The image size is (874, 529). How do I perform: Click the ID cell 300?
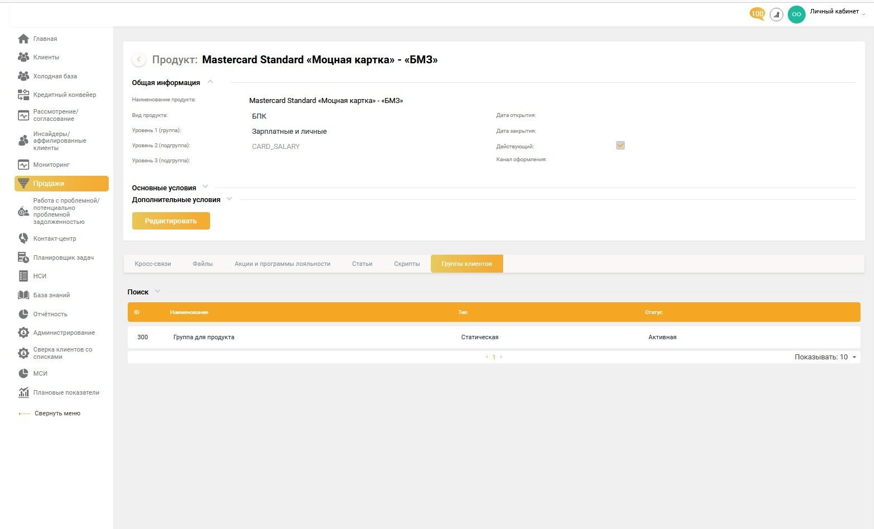[x=143, y=337]
